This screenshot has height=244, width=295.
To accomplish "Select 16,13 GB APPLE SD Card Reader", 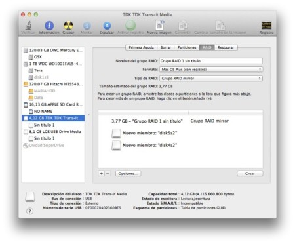I will pyautogui.click(x=53, y=104).
